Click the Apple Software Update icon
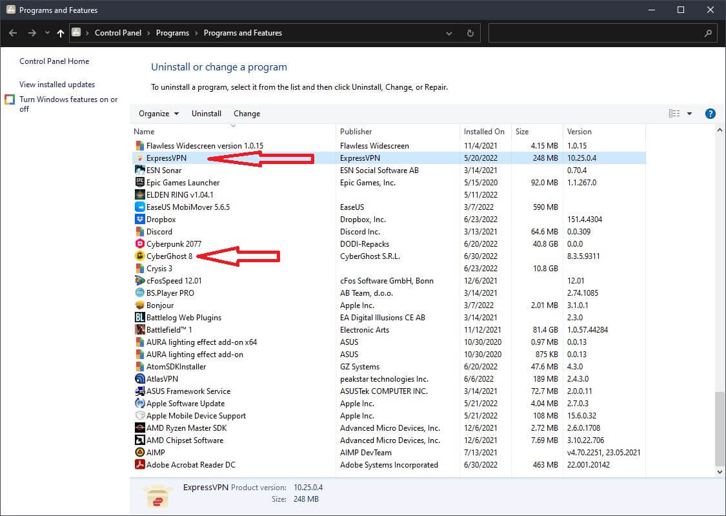 pos(139,404)
